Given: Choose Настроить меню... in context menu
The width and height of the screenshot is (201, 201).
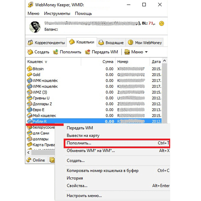Looking at the screenshot, I should coord(84,196).
